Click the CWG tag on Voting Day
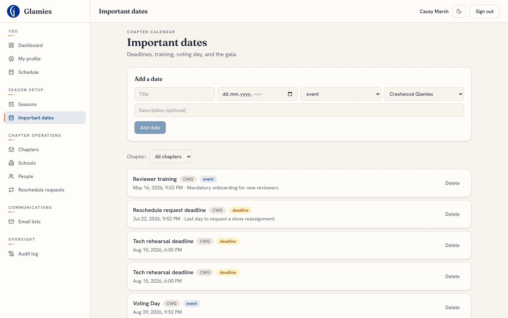 171,304
